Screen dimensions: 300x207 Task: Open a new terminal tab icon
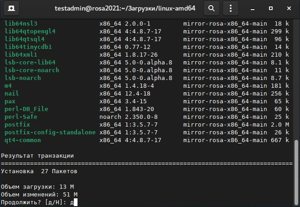pyautogui.click(x=11, y=8)
